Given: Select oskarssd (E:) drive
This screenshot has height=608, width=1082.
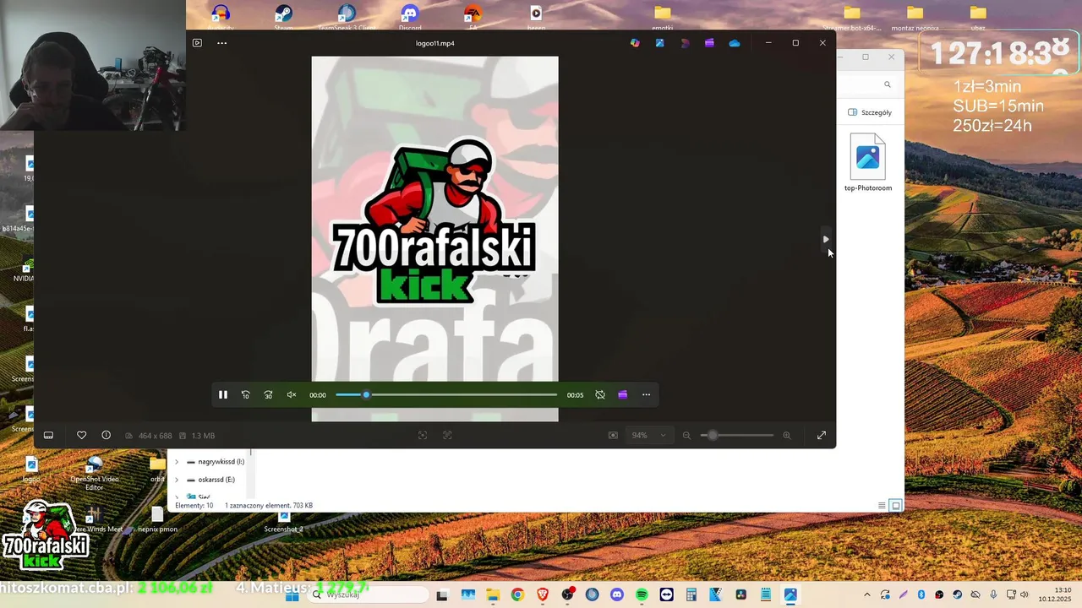Looking at the screenshot, I should click(210, 480).
